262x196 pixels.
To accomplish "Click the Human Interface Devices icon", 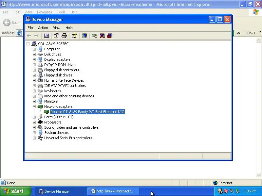I will coord(40,80).
